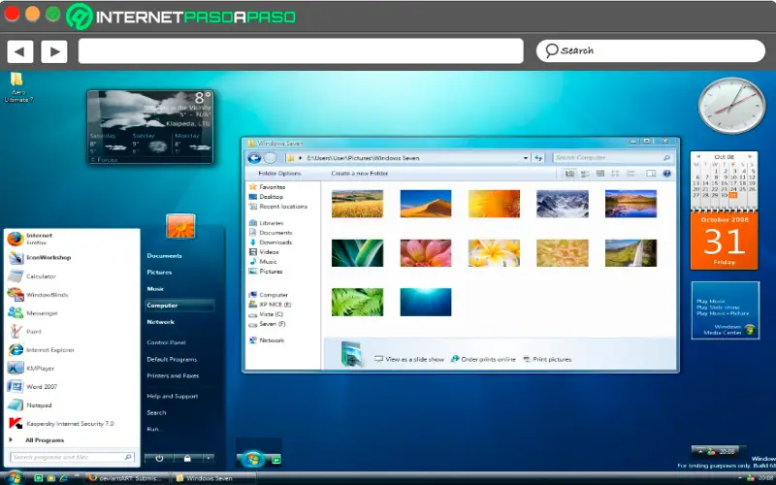
Task: Open shutdown options arrow next to lock
Action: pos(209,458)
